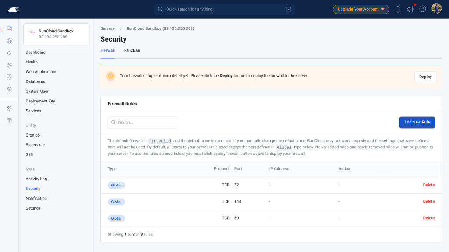The width and height of the screenshot is (449, 252).
Task: Click Global badge in port 80 row
Action: coord(116,218)
